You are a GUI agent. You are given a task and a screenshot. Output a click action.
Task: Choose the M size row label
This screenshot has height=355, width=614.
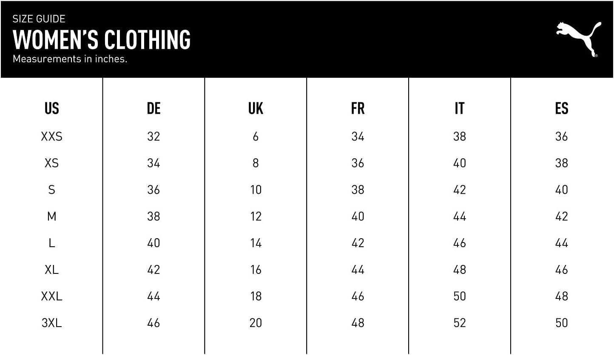(51, 217)
